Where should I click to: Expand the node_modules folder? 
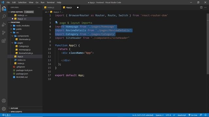click(x=25, y=26)
